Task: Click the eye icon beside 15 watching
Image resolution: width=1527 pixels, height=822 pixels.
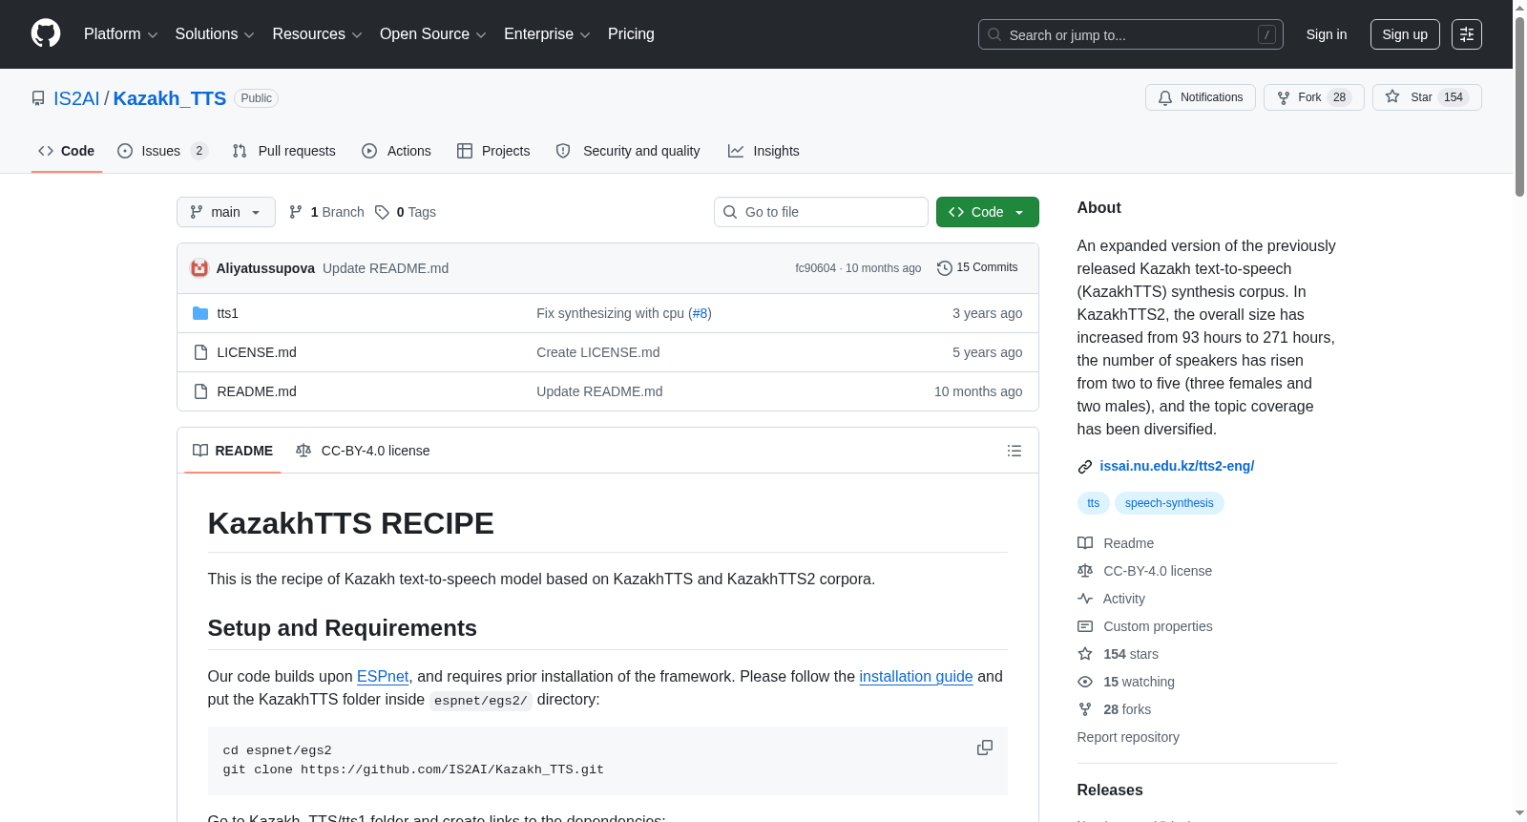Action: [x=1085, y=682]
